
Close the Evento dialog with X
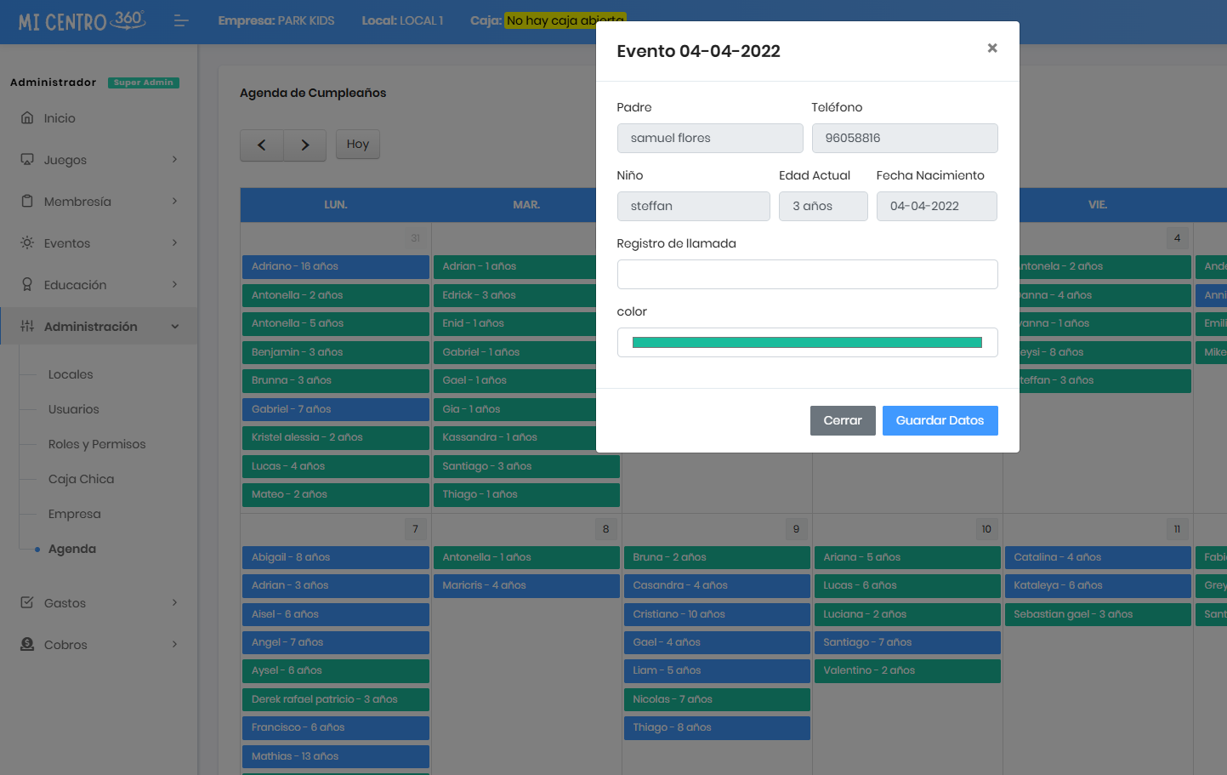[x=991, y=48]
